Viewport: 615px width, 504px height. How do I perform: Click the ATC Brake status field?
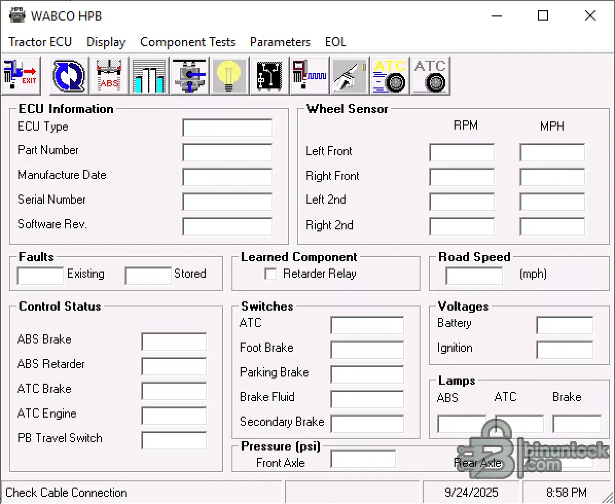click(x=174, y=391)
